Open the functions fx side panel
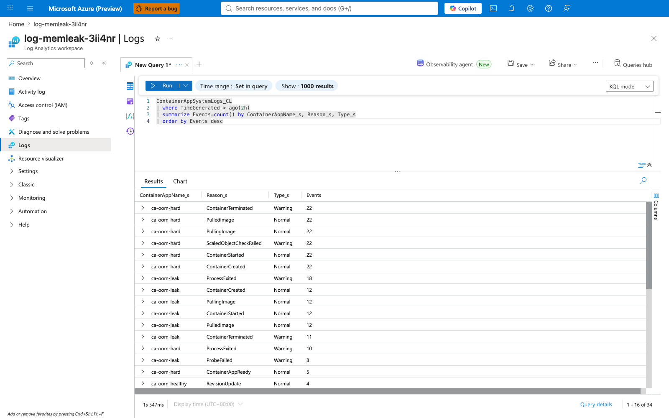Screen dimensions: 669x418 click(x=130, y=116)
